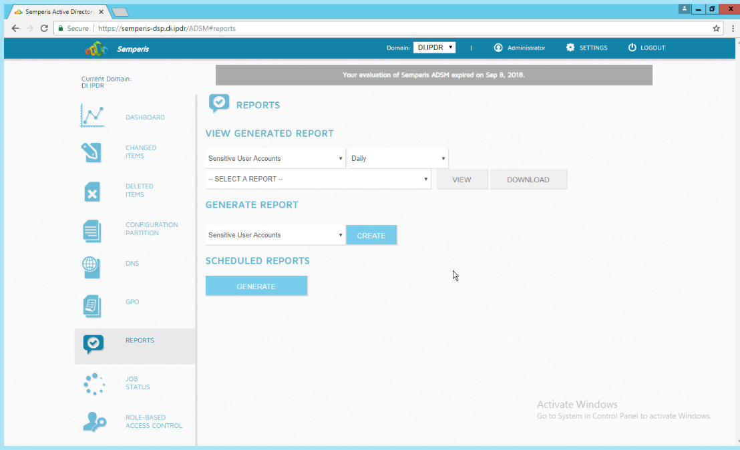Click Logout in the top bar
The width and height of the screenshot is (740, 450).
646,48
